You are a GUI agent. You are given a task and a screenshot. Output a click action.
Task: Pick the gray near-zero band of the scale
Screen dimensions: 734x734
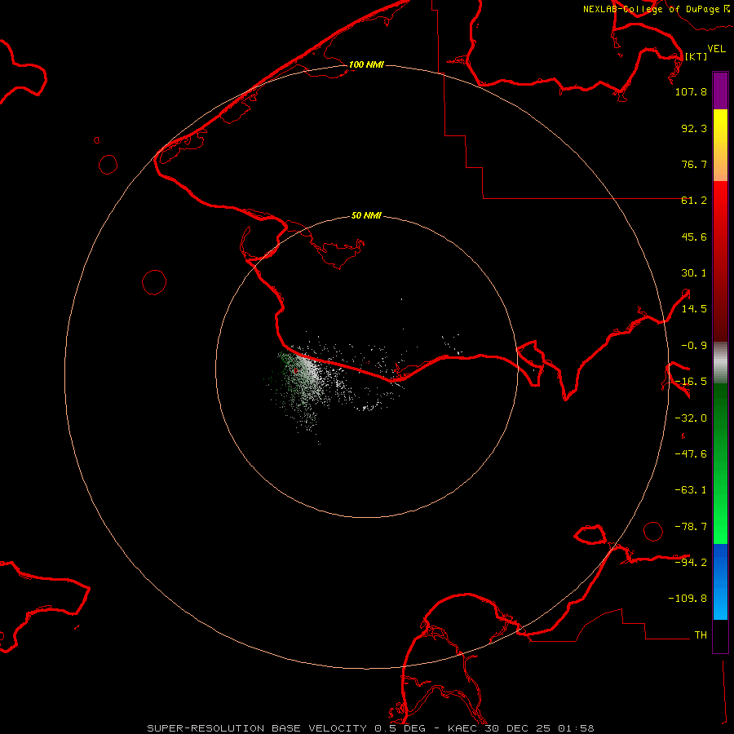pos(720,363)
